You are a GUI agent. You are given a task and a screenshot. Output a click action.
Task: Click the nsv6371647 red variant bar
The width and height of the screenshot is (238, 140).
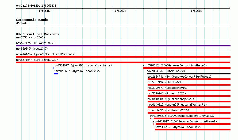(123, 62)
